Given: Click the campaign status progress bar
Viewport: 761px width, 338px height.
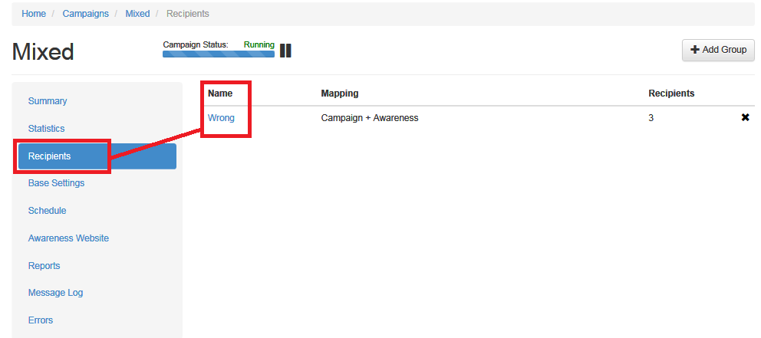Looking at the screenshot, I should (x=219, y=54).
